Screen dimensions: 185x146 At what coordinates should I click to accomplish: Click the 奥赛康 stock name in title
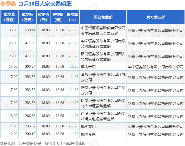pyautogui.click(x=9, y=4)
